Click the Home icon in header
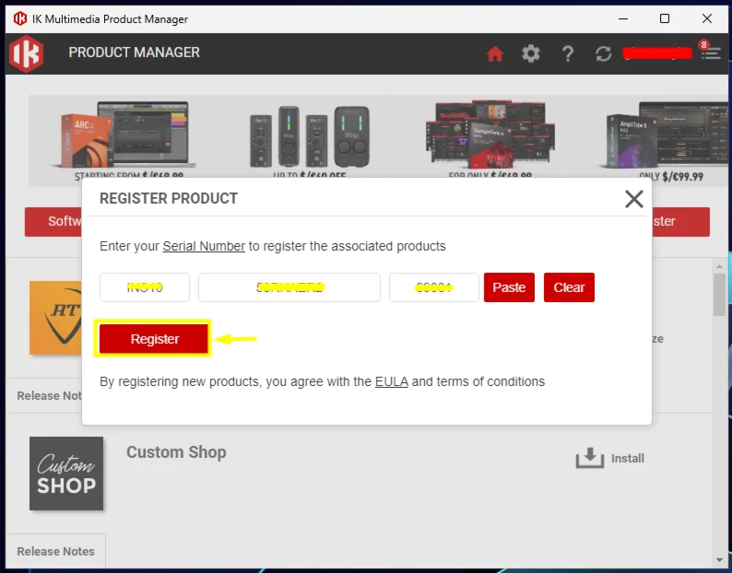The image size is (732, 573). (x=495, y=53)
